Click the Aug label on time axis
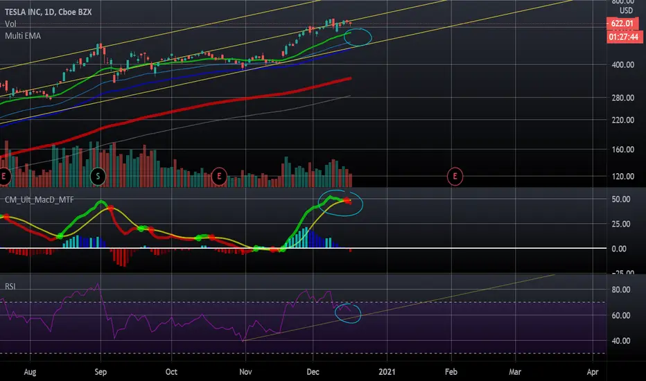 pyautogui.click(x=30, y=372)
